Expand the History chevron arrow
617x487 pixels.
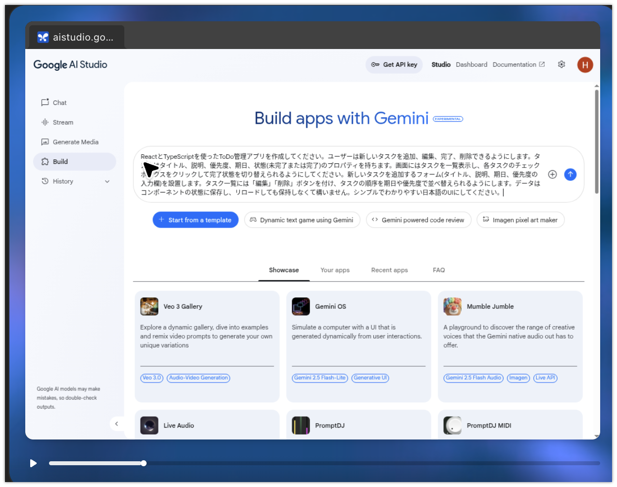[107, 182]
